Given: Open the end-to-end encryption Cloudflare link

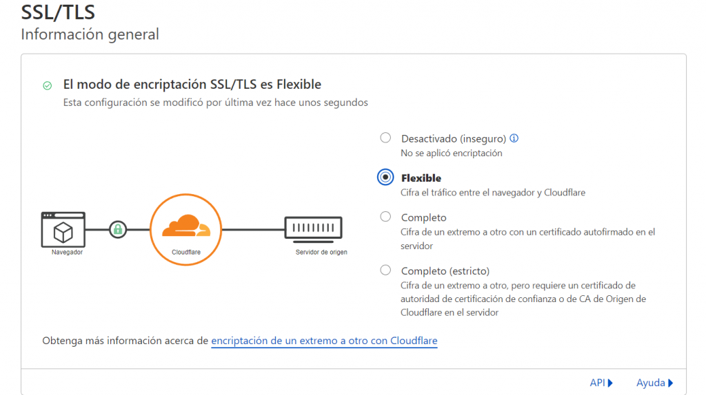Looking at the screenshot, I should [x=324, y=341].
